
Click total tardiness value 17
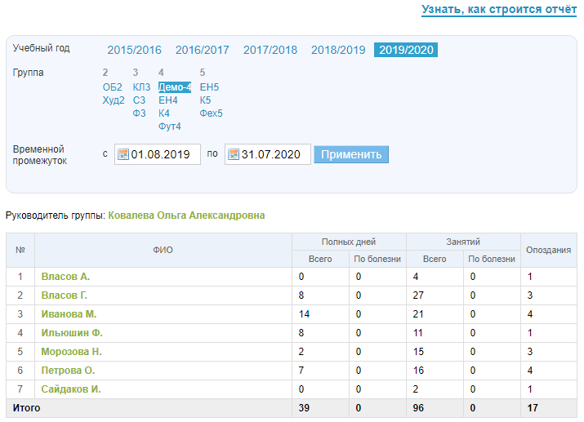533,408
